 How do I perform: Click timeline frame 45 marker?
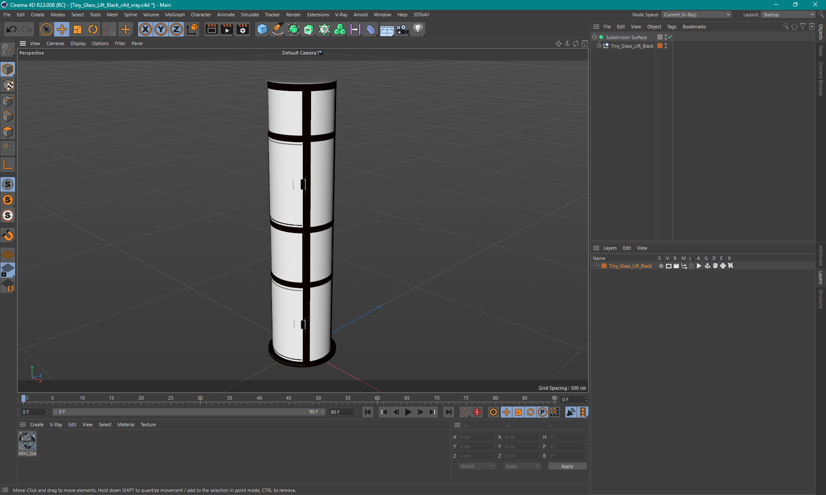point(289,398)
